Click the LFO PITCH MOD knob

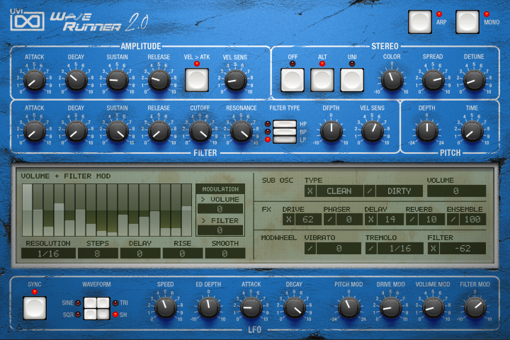click(x=348, y=307)
